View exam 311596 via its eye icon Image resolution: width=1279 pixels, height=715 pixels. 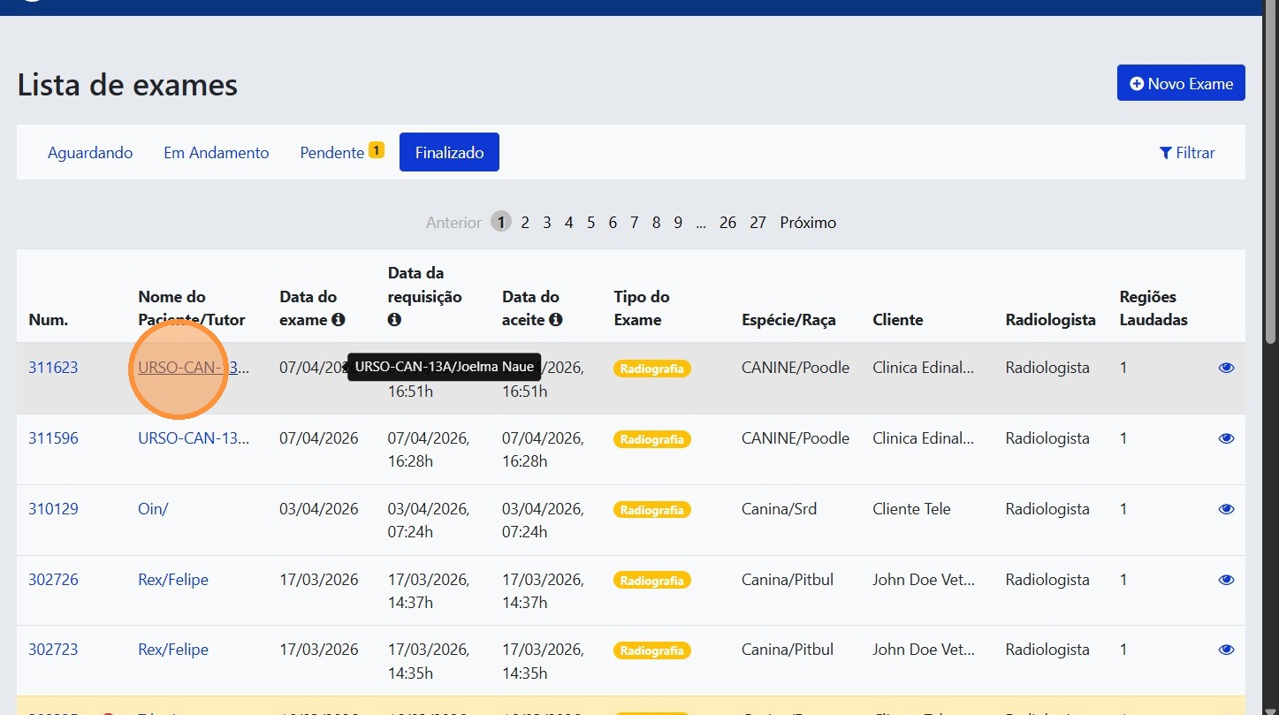1226,438
